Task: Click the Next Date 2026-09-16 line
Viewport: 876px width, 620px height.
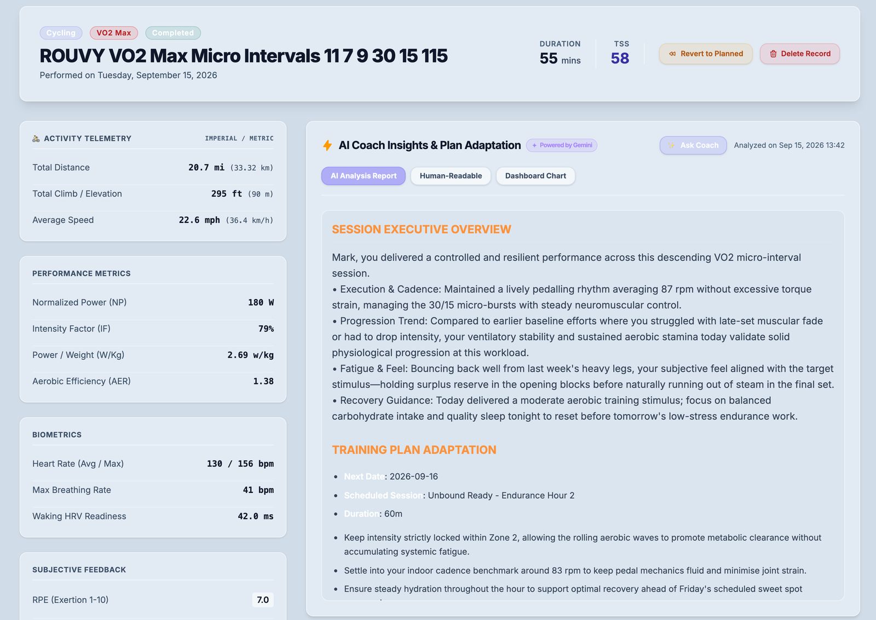Action: tap(391, 477)
